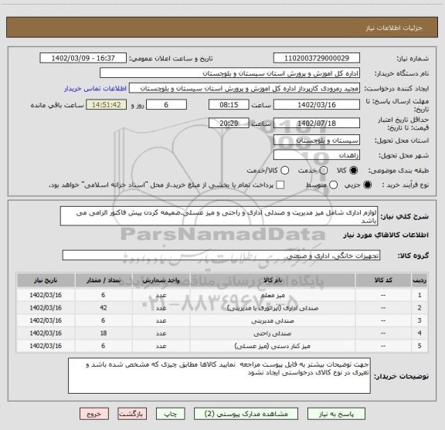Select the خدمت radio button
The width and height of the screenshot is (445, 430).
(324, 171)
